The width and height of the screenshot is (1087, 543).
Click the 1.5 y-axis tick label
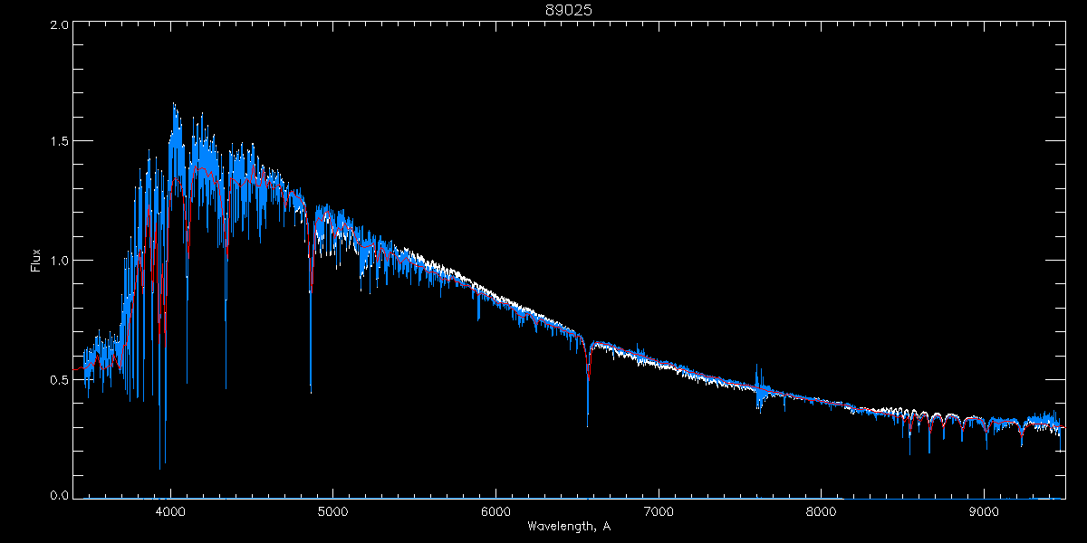click(x=59, y=141)
